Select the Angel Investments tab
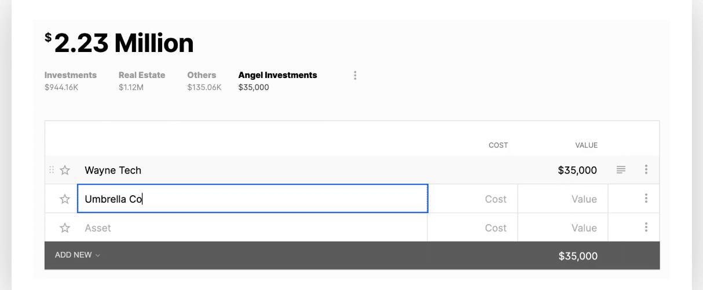Image resolution: width=703 pixels, height=290 pixels. (x=277, y=81)
